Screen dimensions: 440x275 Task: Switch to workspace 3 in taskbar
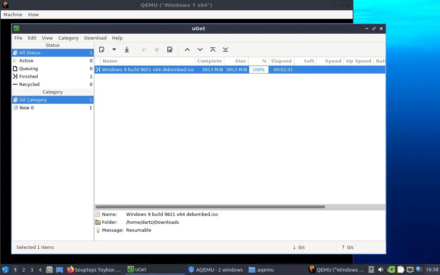point(32,270)
